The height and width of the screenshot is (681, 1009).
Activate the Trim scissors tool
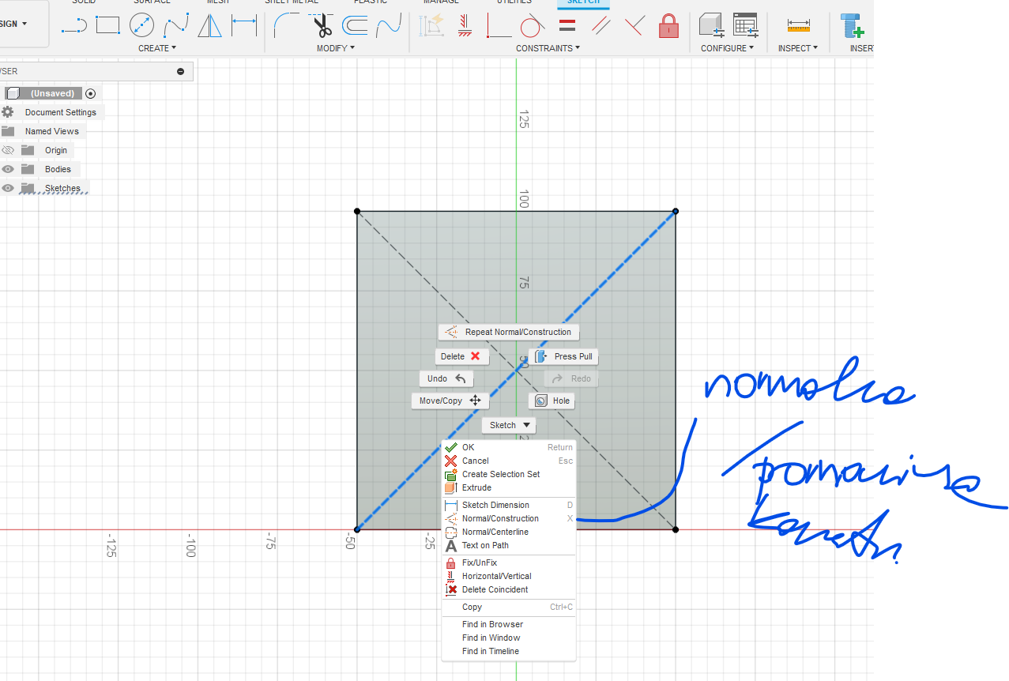322,26
